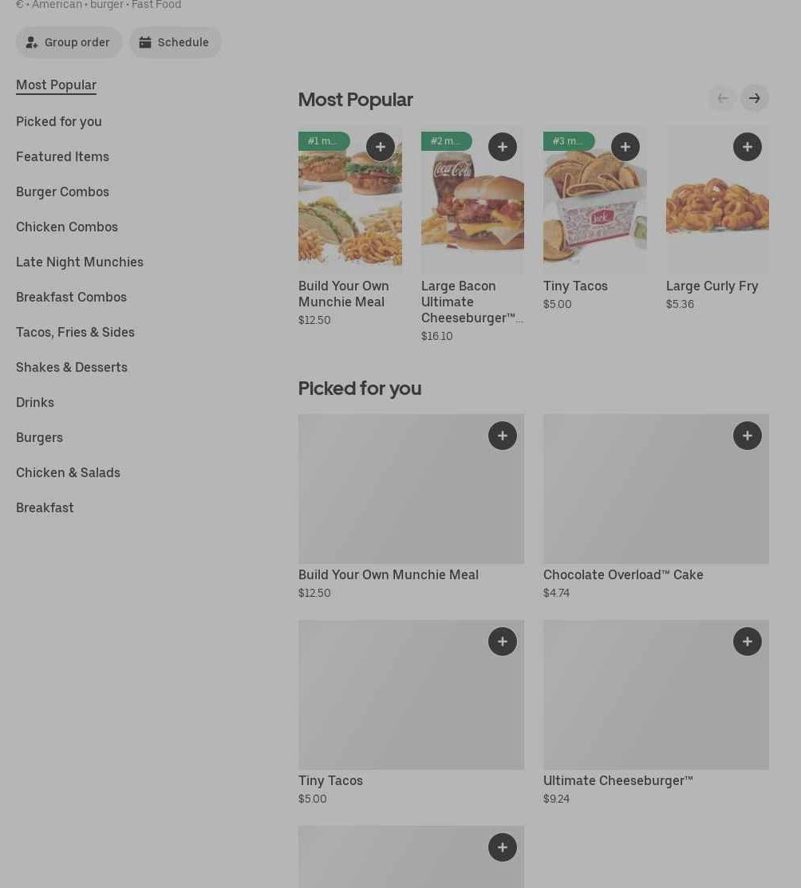Add Chocolate Overload Cake to cart
This screenshot has height=888, width=801.
747,436
